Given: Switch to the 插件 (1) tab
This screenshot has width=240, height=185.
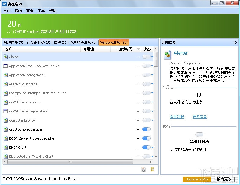Looking at the screenshot, I should [60, 42].
